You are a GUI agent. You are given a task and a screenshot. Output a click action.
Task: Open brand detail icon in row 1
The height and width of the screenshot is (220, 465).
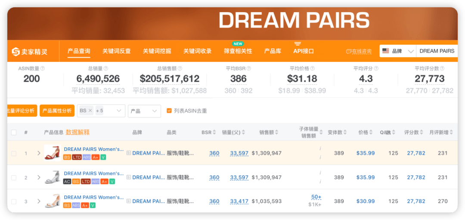pyautogui.click(x=129, y=153)
